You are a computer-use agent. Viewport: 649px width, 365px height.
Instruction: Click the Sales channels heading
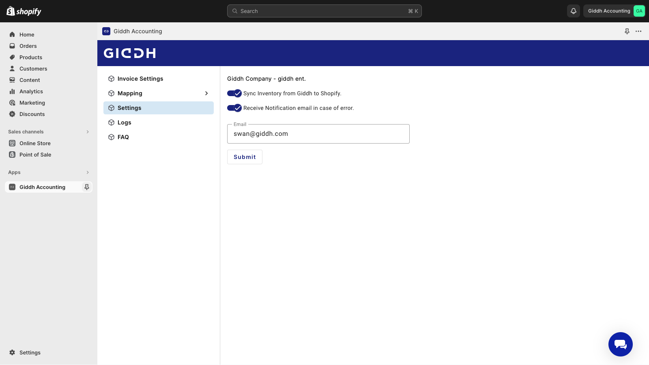[x=26, y=132]
